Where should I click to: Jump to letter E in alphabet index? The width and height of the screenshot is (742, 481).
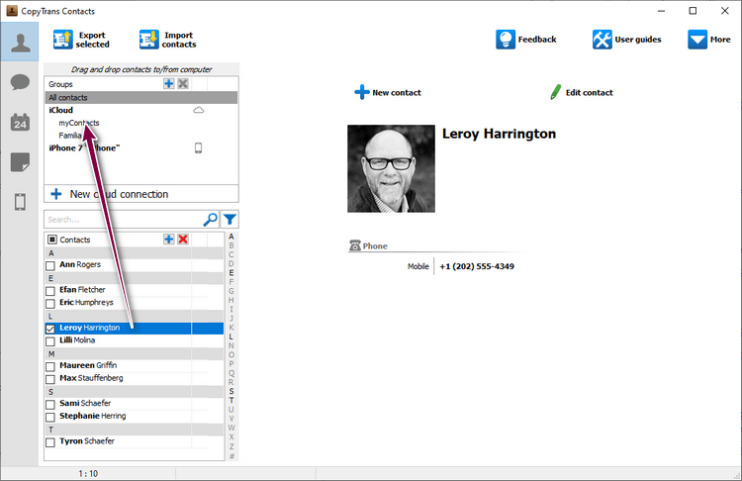click(232, 273)
